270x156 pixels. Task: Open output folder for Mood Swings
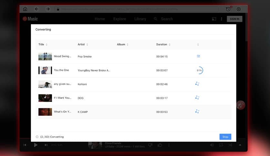coord(198,56)
